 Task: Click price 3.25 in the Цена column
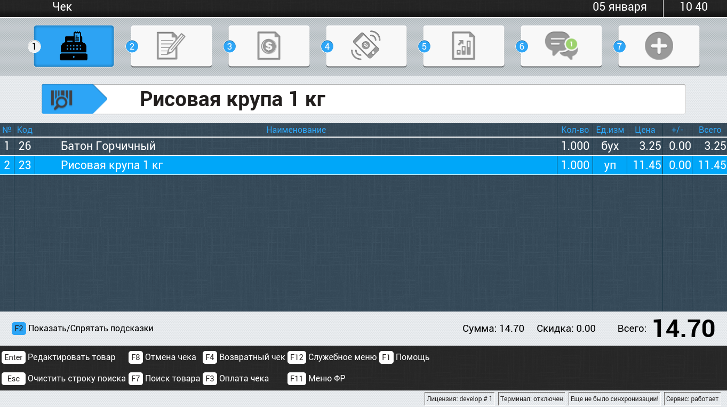coord(650,146)
